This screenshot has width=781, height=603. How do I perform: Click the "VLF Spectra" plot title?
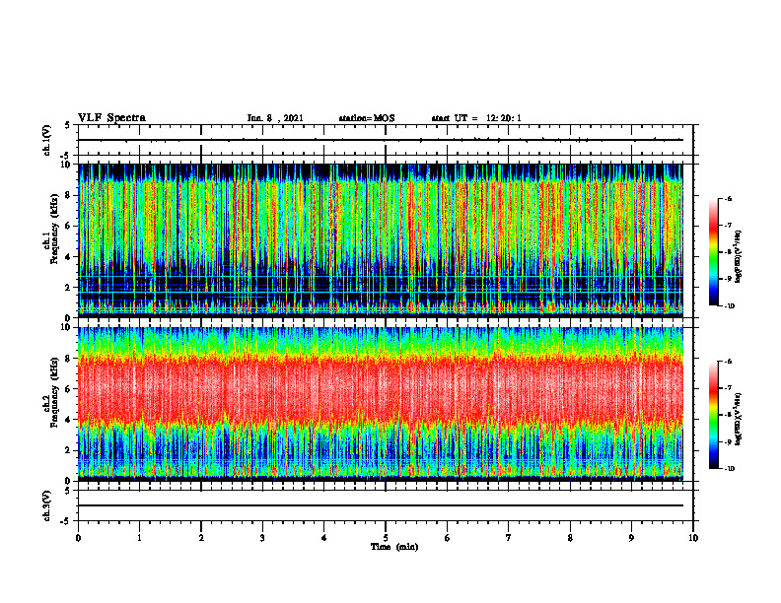pos(111,118)
